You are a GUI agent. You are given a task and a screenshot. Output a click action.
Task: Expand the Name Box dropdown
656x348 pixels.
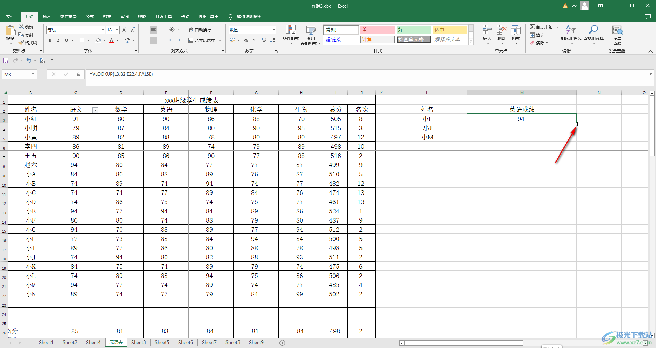coord(33,74)
